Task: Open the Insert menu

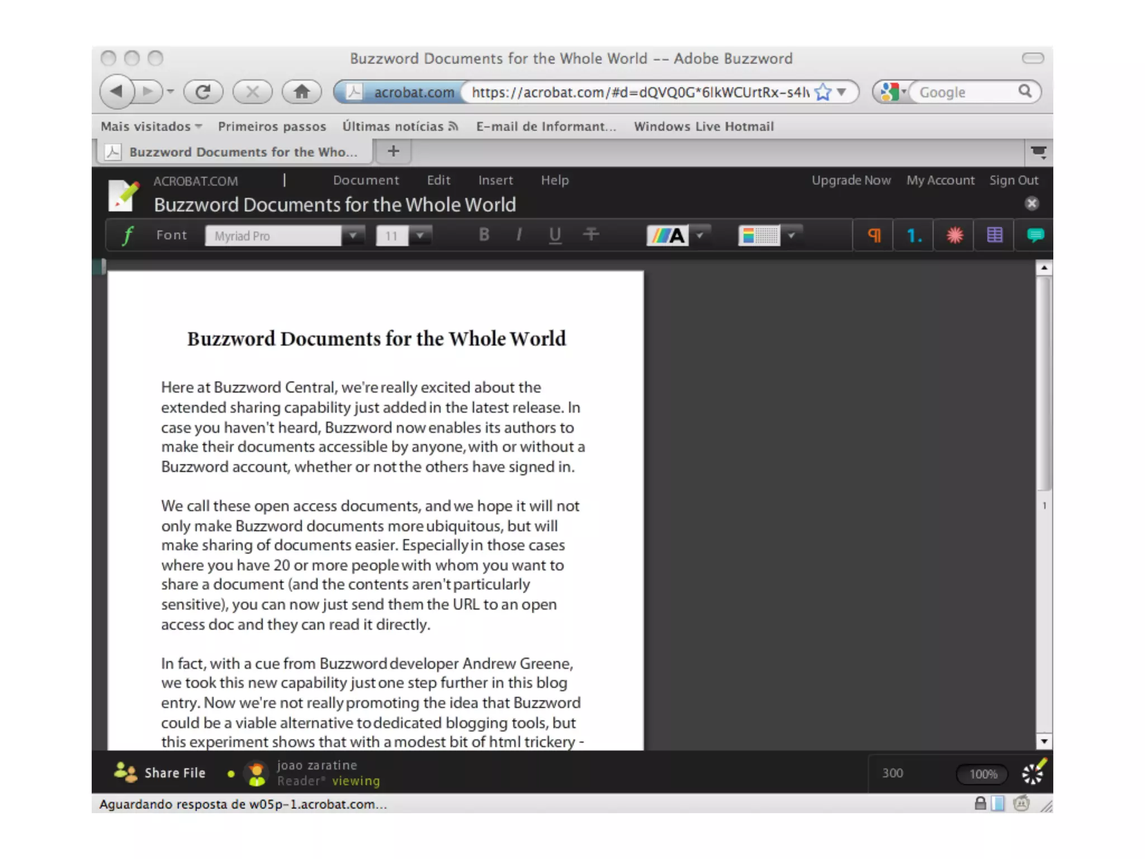Action: [x=495, y=180]
